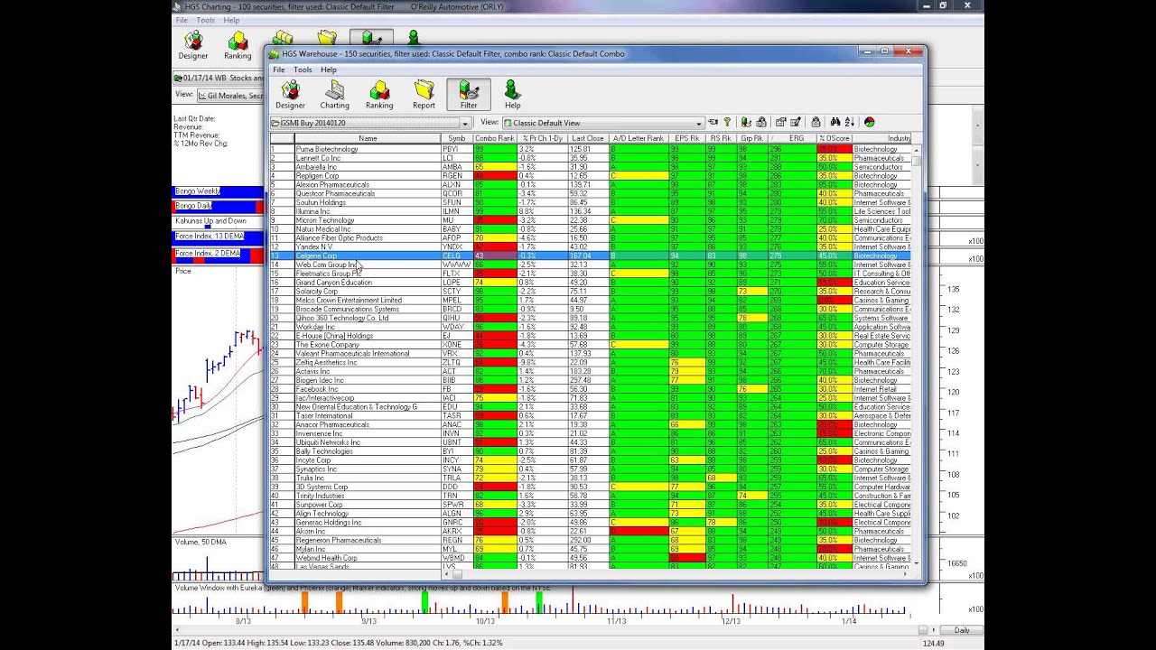Viewport: 1156px width, 650px height.
Task: Click the Designer icon in HGS Charting window
Action: click(x=192, y=45)
